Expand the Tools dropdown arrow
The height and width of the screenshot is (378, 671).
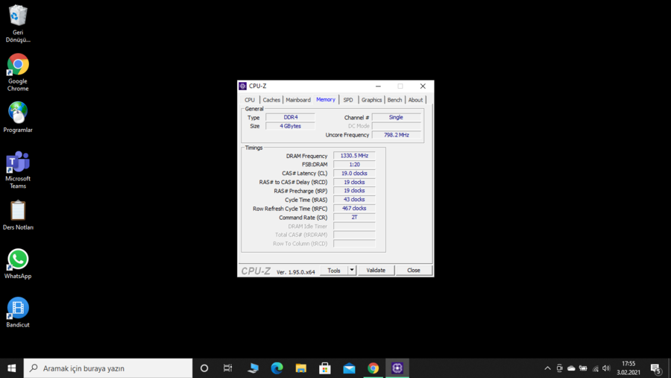(x=352, y=270)
